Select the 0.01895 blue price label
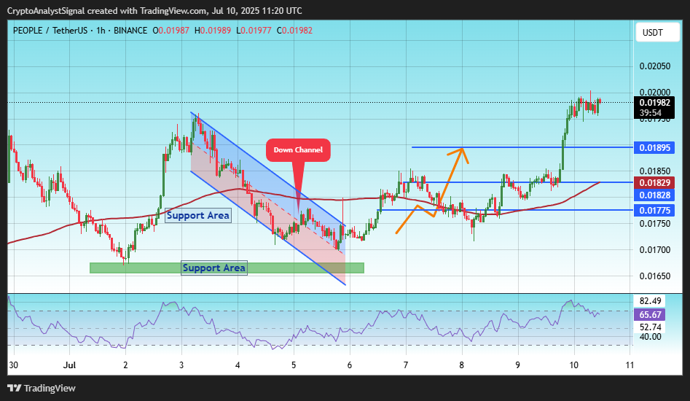Viewport: 690px width, 401px height. tap(654, 148)
